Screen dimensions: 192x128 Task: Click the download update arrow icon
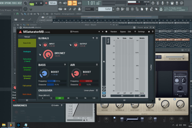click(161, 9)
